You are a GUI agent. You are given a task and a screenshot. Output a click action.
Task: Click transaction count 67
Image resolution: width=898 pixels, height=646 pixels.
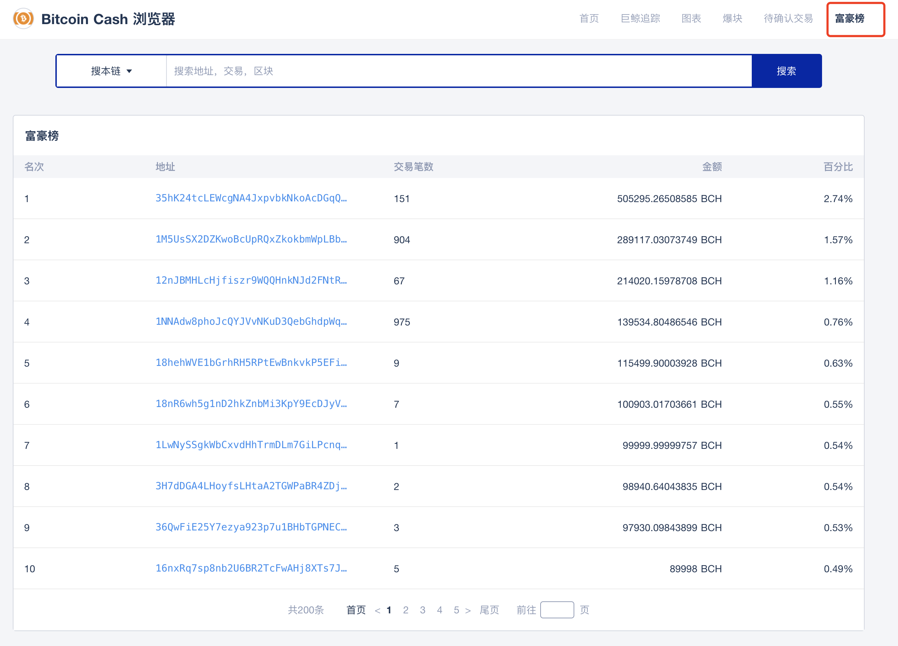coord(399,281)
